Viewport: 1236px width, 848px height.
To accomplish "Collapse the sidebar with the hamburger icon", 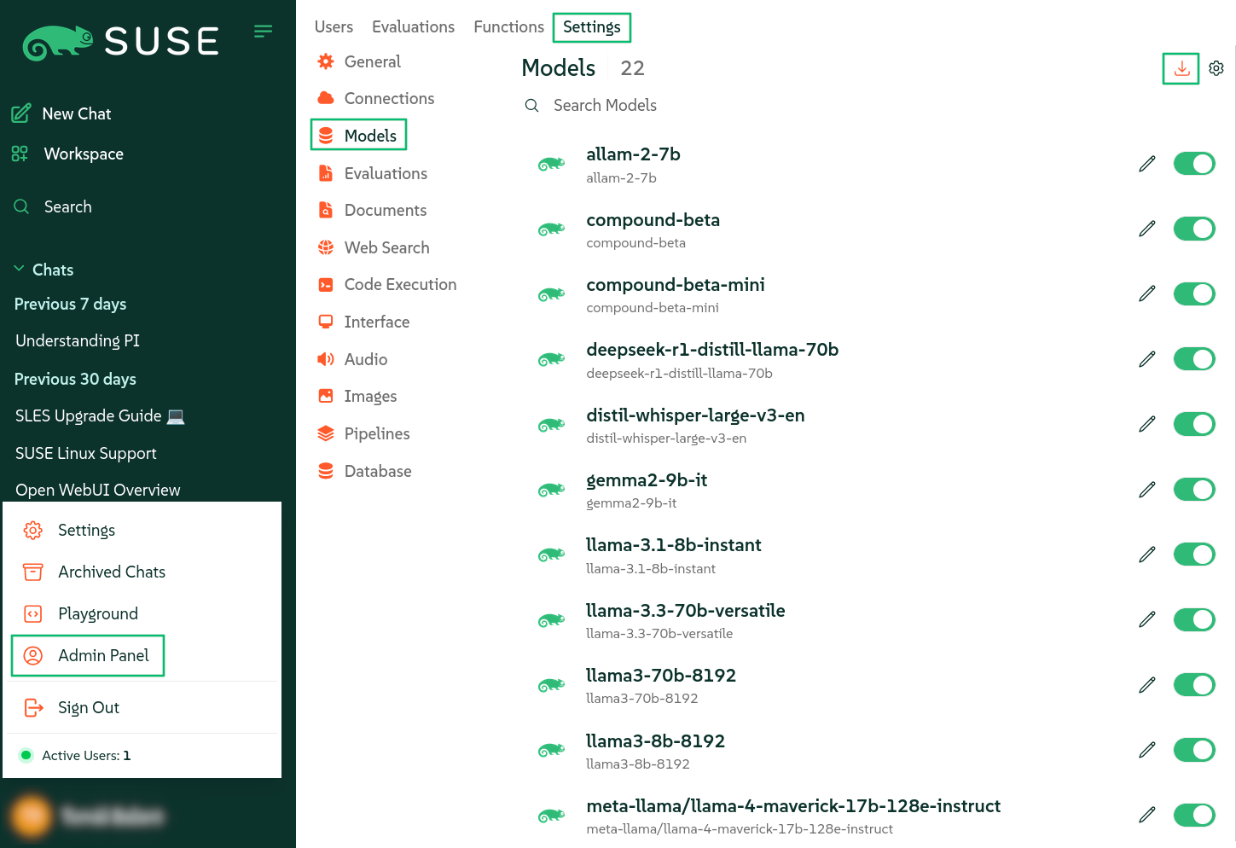I will [x=263, y=32].
